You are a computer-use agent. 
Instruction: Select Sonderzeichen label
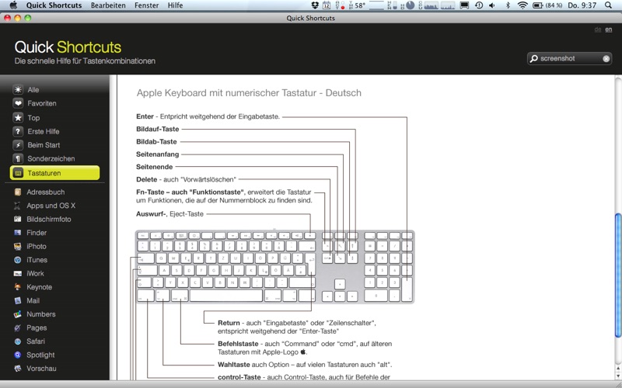tap(51, 159)
